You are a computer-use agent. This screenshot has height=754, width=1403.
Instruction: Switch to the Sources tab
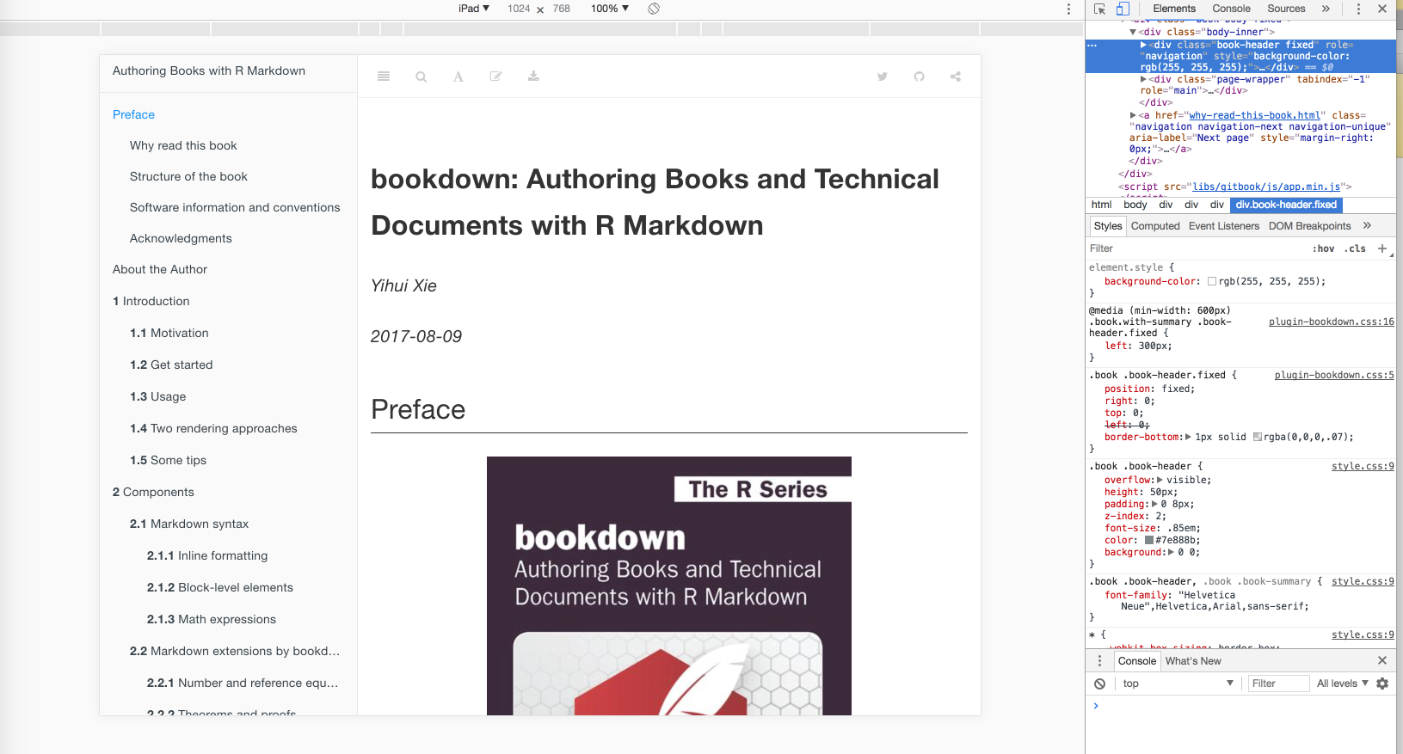pyautogui.click(x=1286, y=9)
